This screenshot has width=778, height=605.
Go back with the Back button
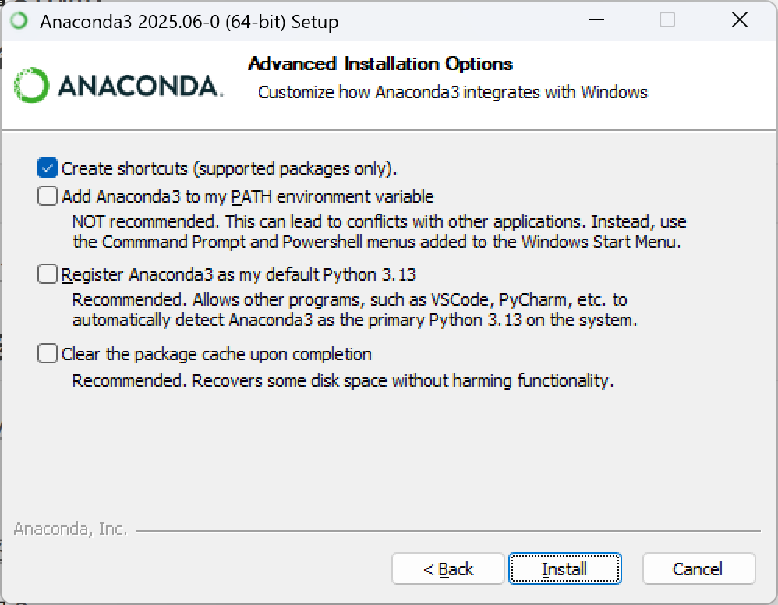[448, 569]
